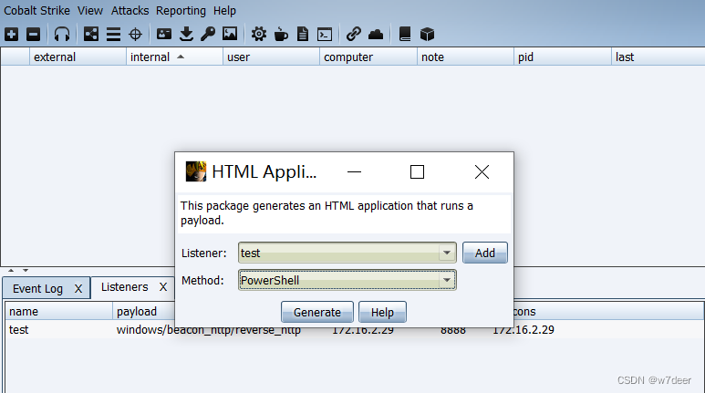Screen dimensions: 705x393
Task: Select the 172.16.2.29 beacons cell
Action: (x=524, y=329)
